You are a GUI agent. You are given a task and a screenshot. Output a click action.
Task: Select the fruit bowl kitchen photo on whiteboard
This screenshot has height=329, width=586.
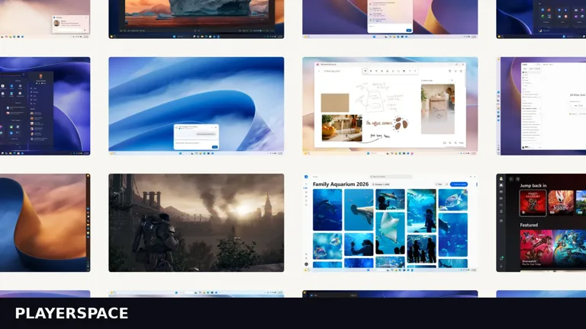[x=342, y=128]
